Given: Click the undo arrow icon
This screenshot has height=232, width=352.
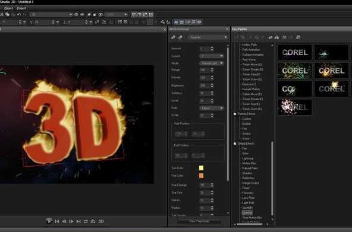Looking at the screenshot, I should coord(19,15).
